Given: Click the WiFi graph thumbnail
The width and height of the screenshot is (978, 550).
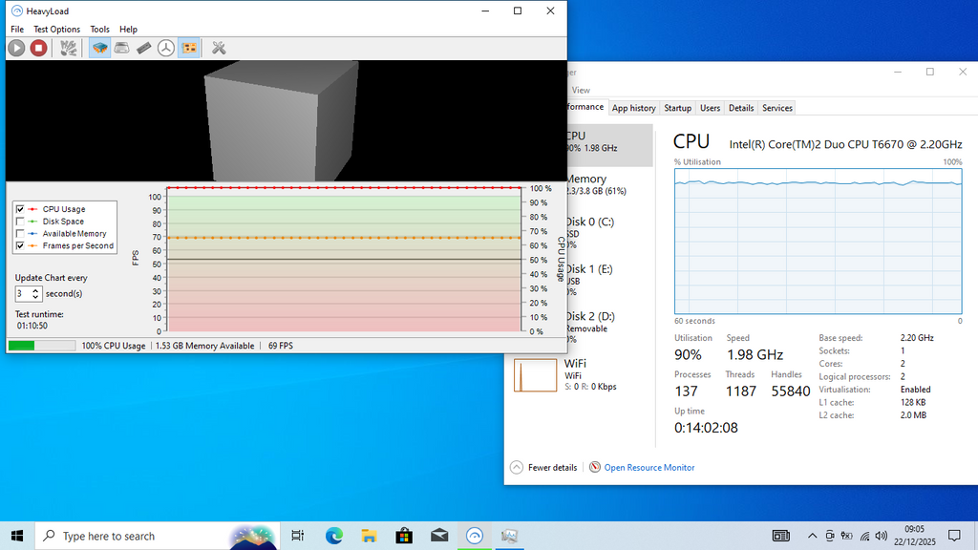Looking at the screenshot, I should pos(535,375).
